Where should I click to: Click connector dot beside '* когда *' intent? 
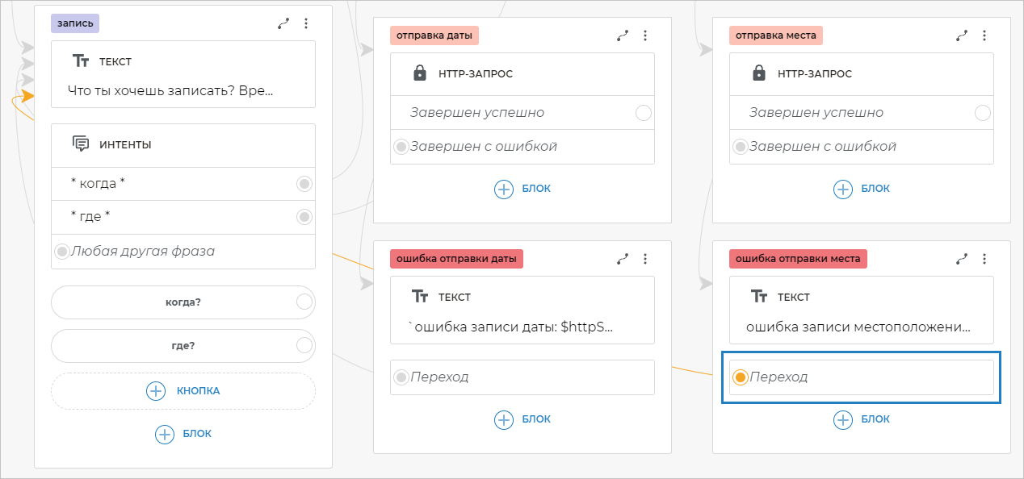304,184
